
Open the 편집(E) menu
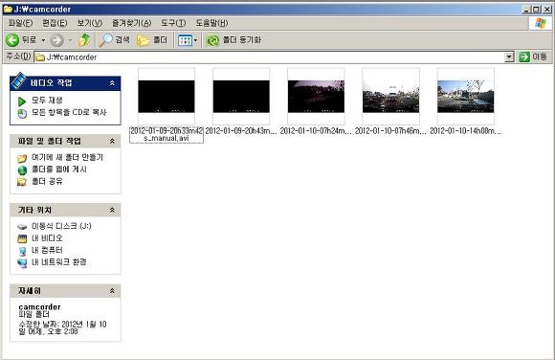(55, 23)
